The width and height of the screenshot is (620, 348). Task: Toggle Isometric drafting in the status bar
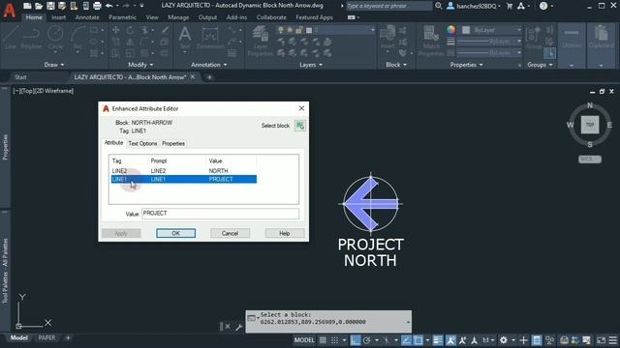pyautogui.click(x=387, y=340)
